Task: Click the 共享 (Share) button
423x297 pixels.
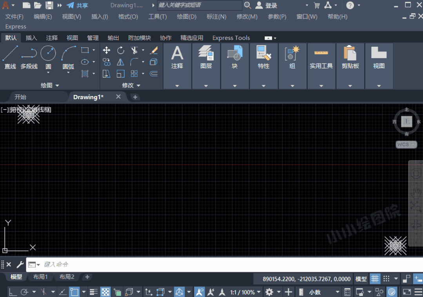Action: point(78,5)
